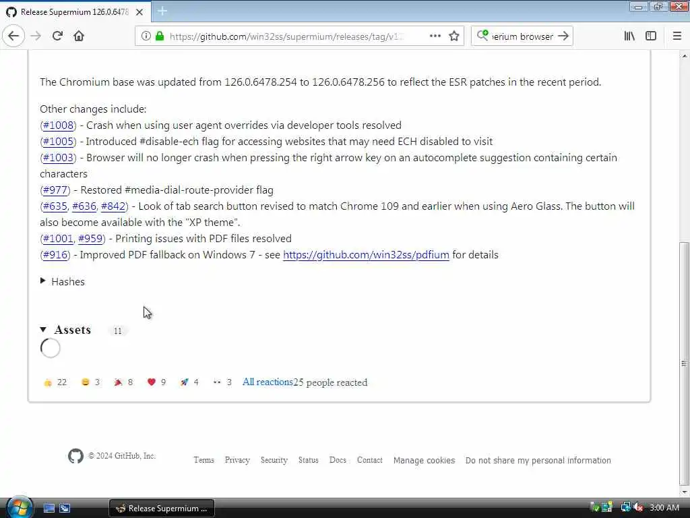Open the Library bookmarks icon
This screenshot has width=690, height=518.
click(x=629, y=36)
